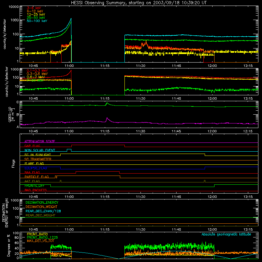This screenshot has height=262, width=262.
Task: Click the 0.1-0.3 MeV legend label
Action: coord(37,70)
